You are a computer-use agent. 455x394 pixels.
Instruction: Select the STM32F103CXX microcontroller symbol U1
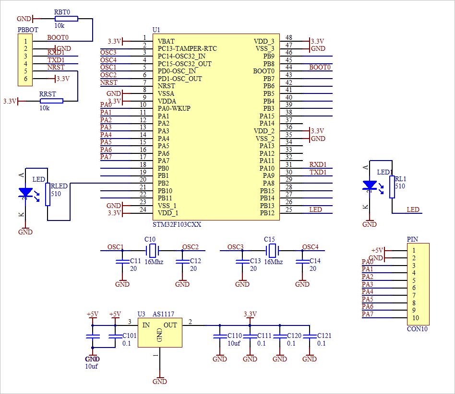[x=215, y=127]
